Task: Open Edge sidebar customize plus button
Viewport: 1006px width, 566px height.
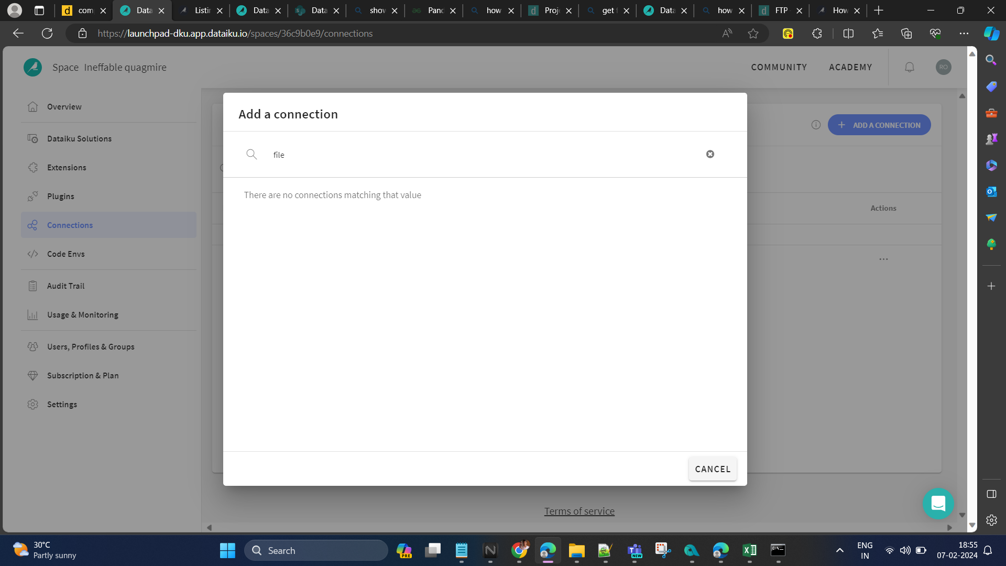Action: click(991, 286)
